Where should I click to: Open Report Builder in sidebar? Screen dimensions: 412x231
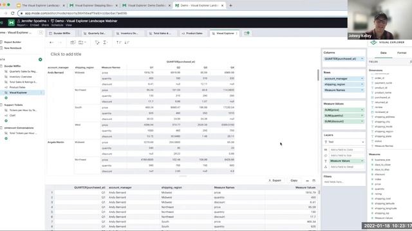tap(12, 42)
